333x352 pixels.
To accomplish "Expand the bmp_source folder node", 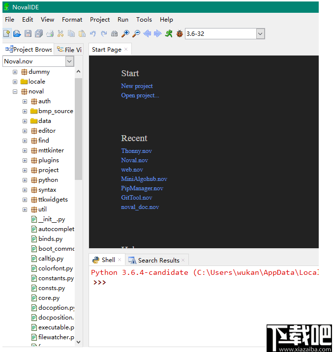I will tap(25, 111).
